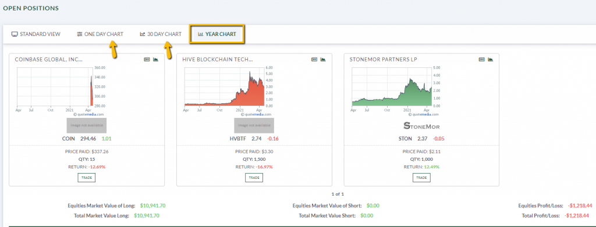Click the COIN return -12.69%
This screenshot has height=227, width=596.
(x=97, y=167)
